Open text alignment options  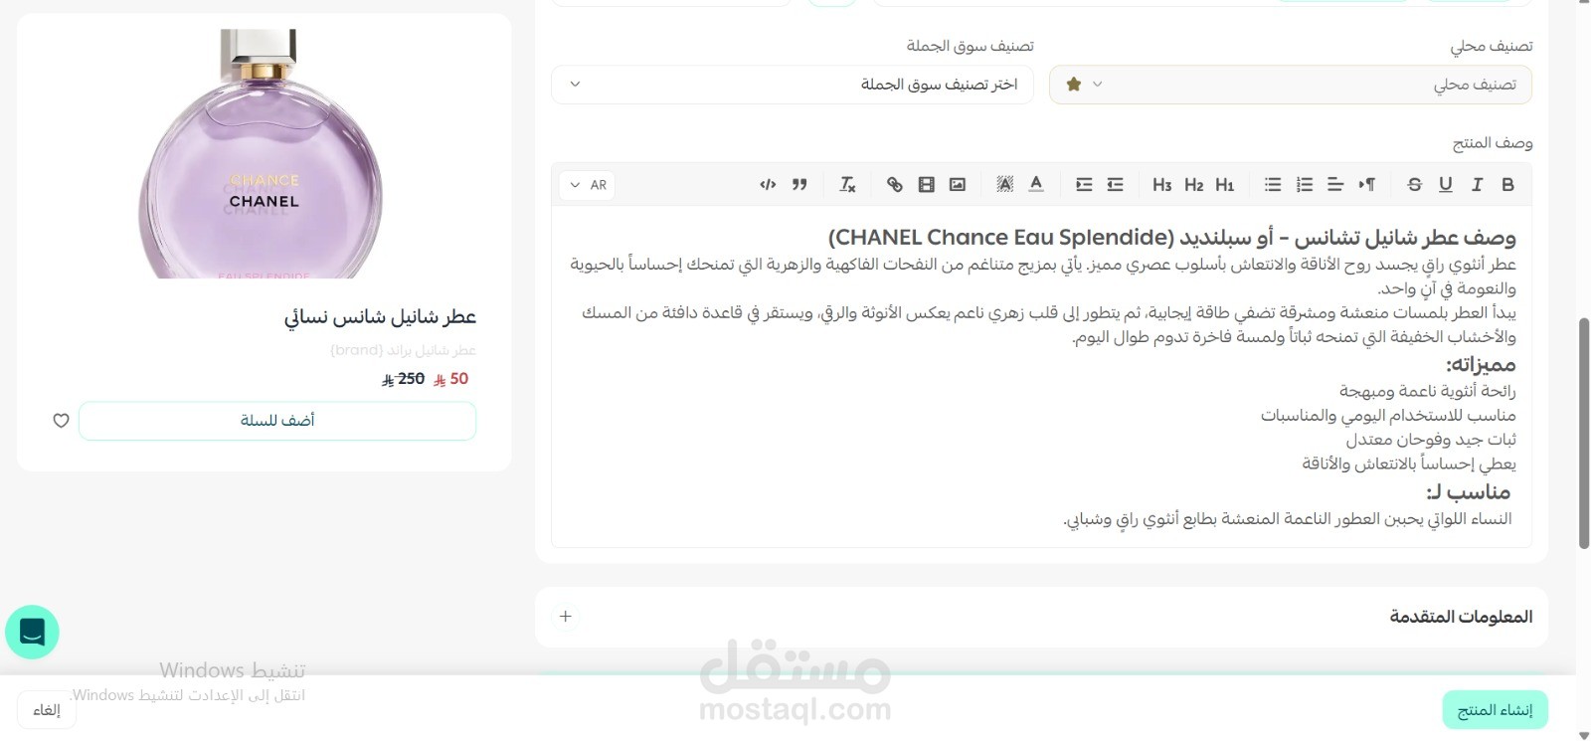click(x=1335, y=184)
